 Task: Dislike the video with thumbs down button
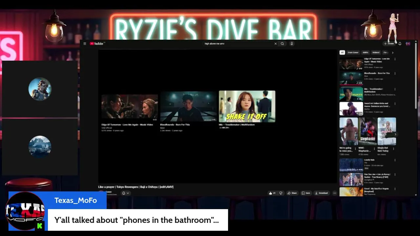click(281, 193)
